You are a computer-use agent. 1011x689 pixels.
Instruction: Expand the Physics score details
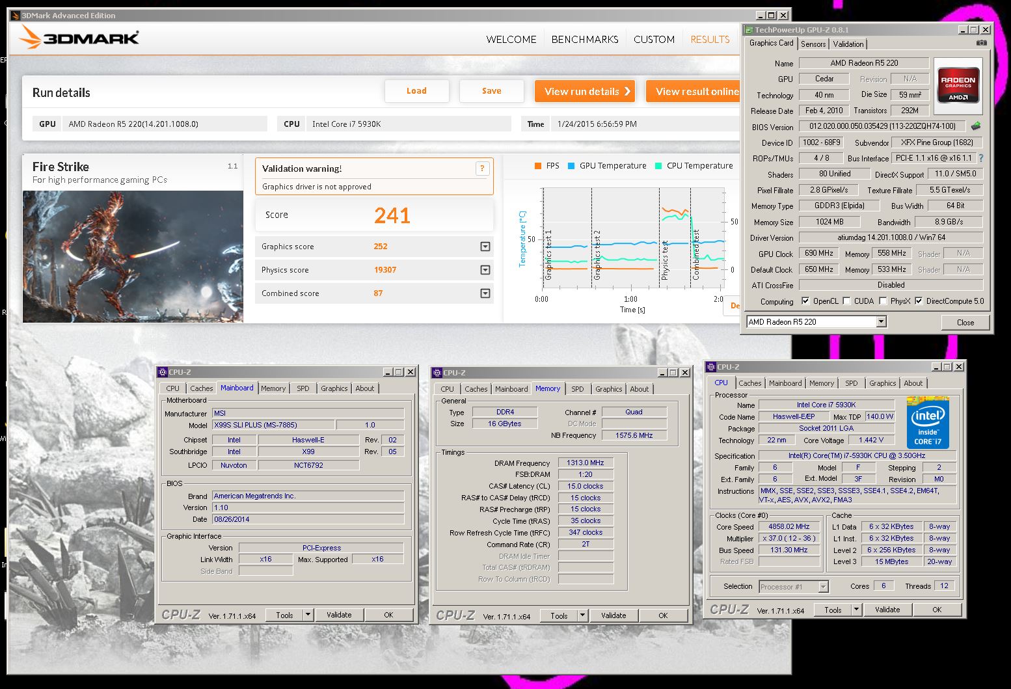tap(485, 270)
